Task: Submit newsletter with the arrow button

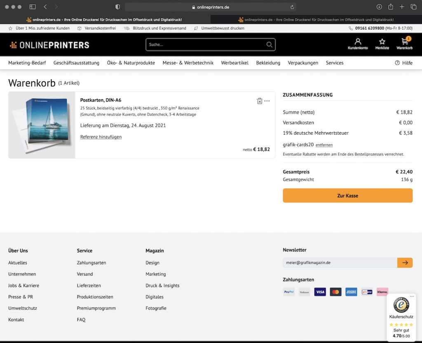Action: tap(405, 263)
